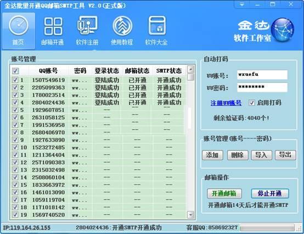
Task: Select account 2315032498 in row 13
Action: point(48,170)
